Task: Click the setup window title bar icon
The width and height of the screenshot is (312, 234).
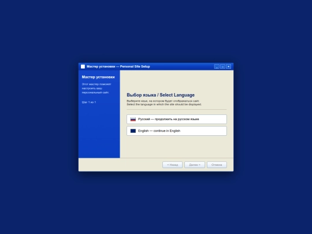Action: [83, 66]
